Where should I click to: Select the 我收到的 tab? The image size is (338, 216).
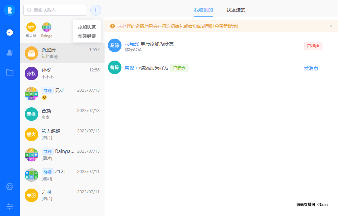(203, 10)
